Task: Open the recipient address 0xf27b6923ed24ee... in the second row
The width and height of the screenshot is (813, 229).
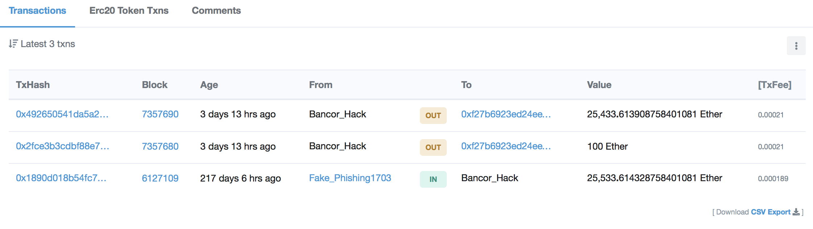Action: coord(506,146)
